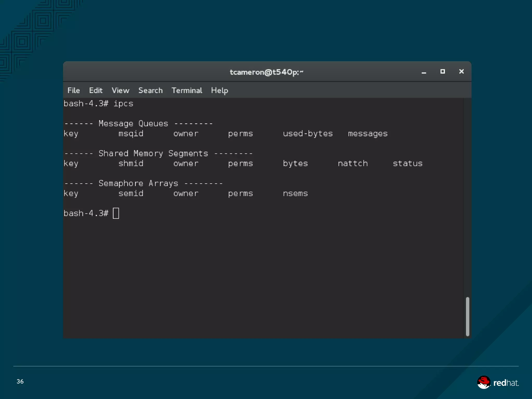The height and width of the screenshot is (399, 532).
Task: Open the View menu
Action: pyautogui.click(x=120, y=90)
